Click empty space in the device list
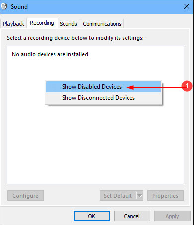Viewport: 194px width, 225px height. (95, 143)
